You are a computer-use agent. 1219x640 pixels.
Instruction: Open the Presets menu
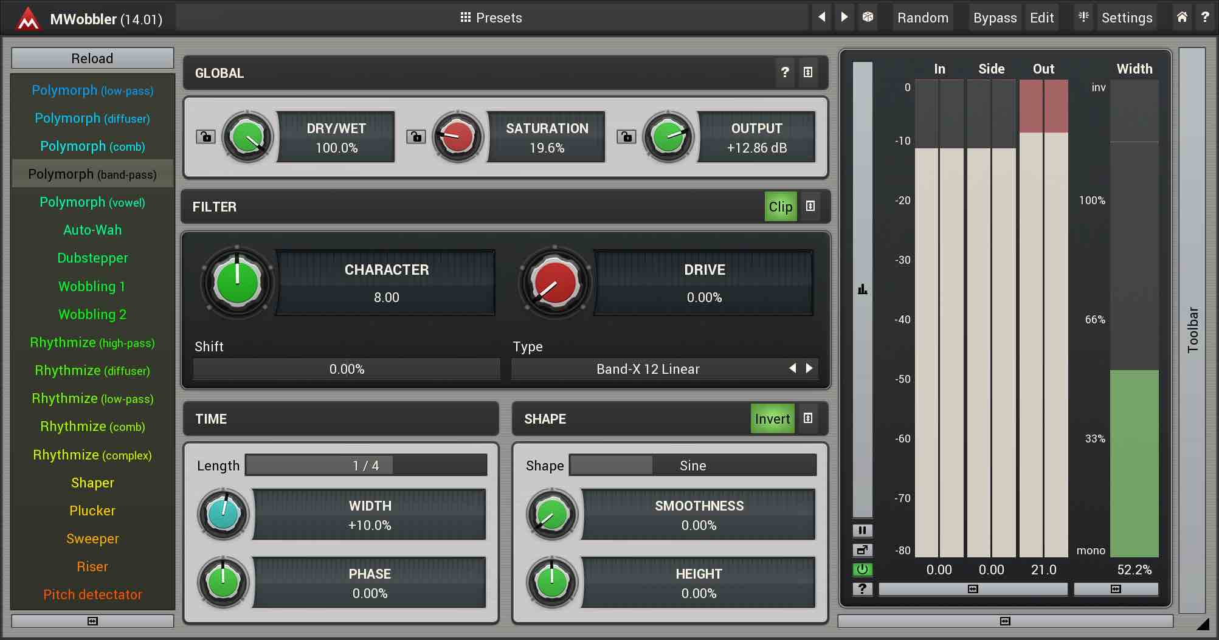[x=491, y=18]
